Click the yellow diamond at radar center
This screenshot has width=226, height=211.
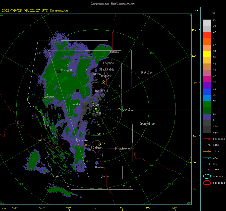click(96, 109)
